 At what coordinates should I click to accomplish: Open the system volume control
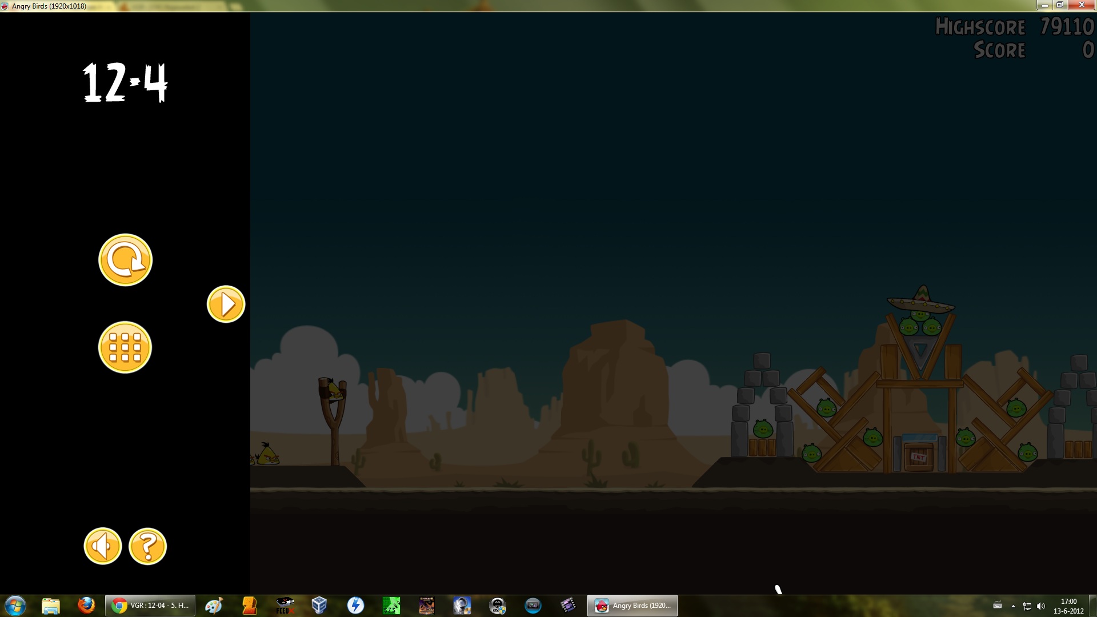pos(1040,606)
